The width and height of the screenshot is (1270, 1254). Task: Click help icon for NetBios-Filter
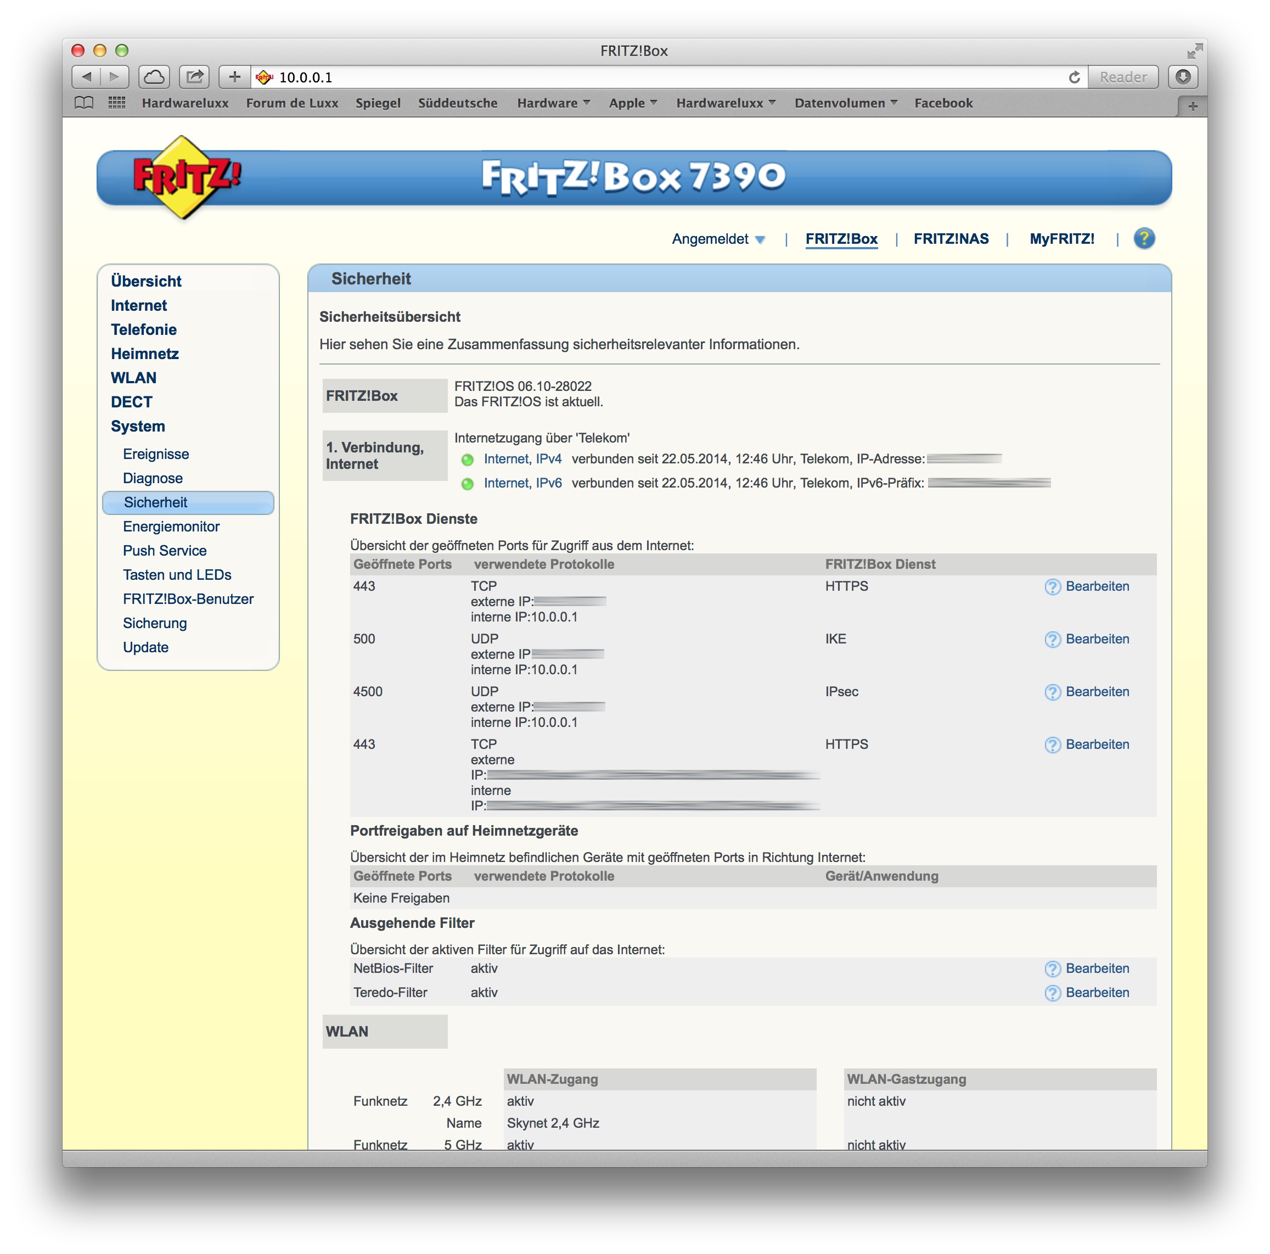click(1053, 969)
